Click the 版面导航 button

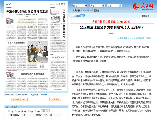pyautogui.click(x=55, y=99)
